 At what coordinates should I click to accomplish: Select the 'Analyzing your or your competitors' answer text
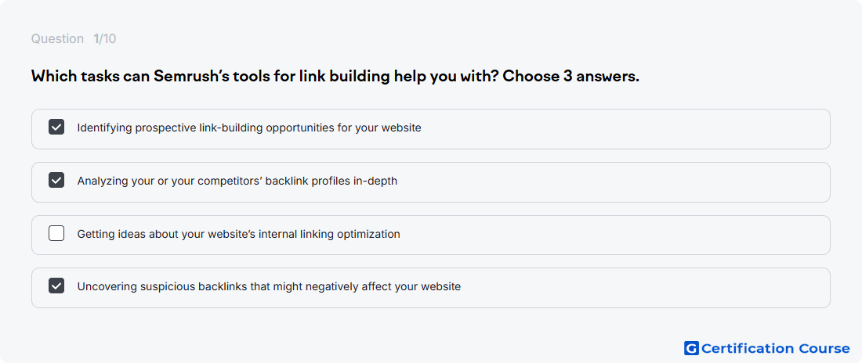pyautogui.click(x=237, y=181)
